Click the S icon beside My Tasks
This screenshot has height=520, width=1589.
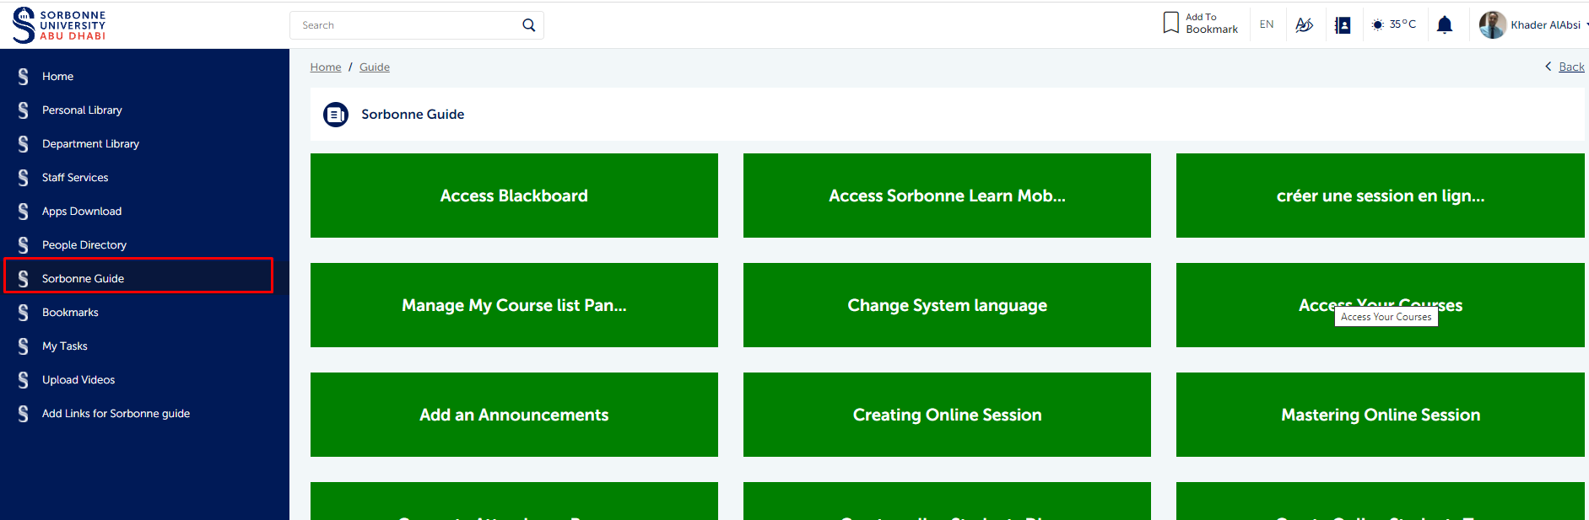24,346
